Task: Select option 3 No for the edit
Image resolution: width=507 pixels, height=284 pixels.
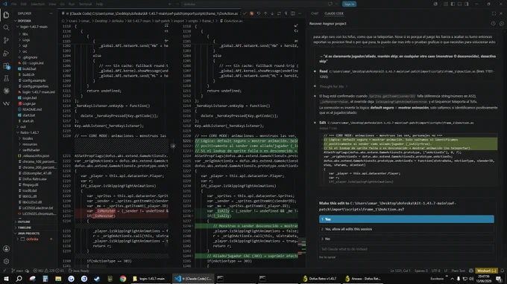Action: [x=406, y=239]
